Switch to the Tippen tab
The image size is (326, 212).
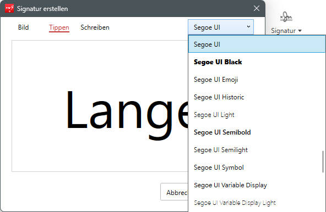[59, 27]
